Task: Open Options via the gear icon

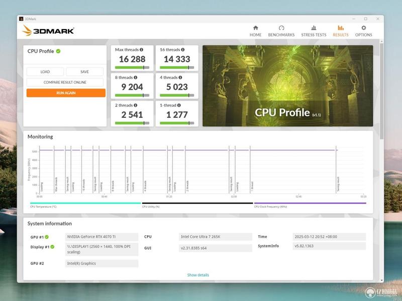Action: click(x=363, y=28)
